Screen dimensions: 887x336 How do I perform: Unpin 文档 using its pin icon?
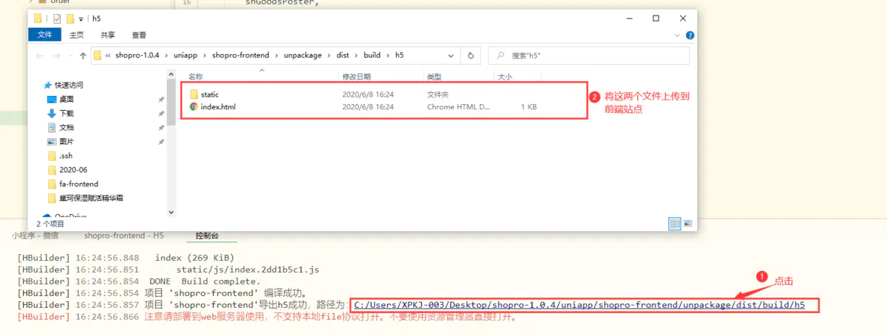click(161, 128)
